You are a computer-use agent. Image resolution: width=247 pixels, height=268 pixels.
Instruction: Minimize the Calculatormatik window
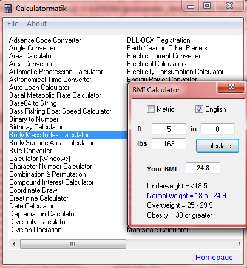191,6
